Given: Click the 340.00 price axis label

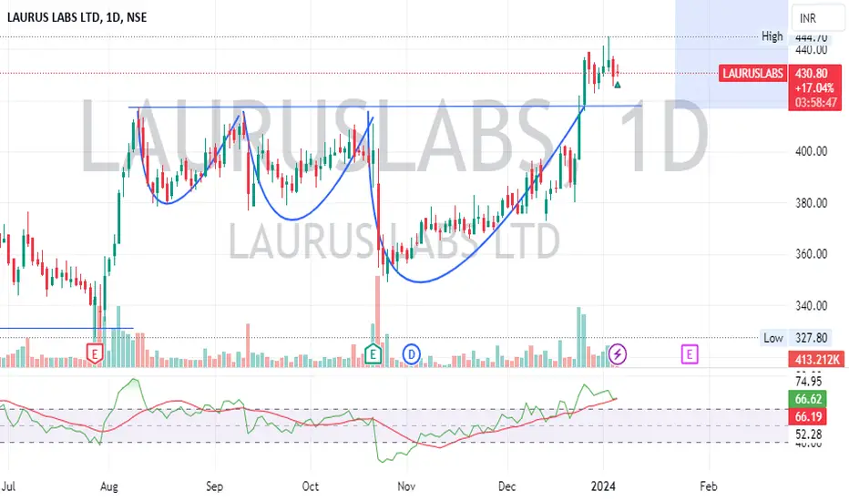Looking at the screenshot, I should tap(811, 306).
